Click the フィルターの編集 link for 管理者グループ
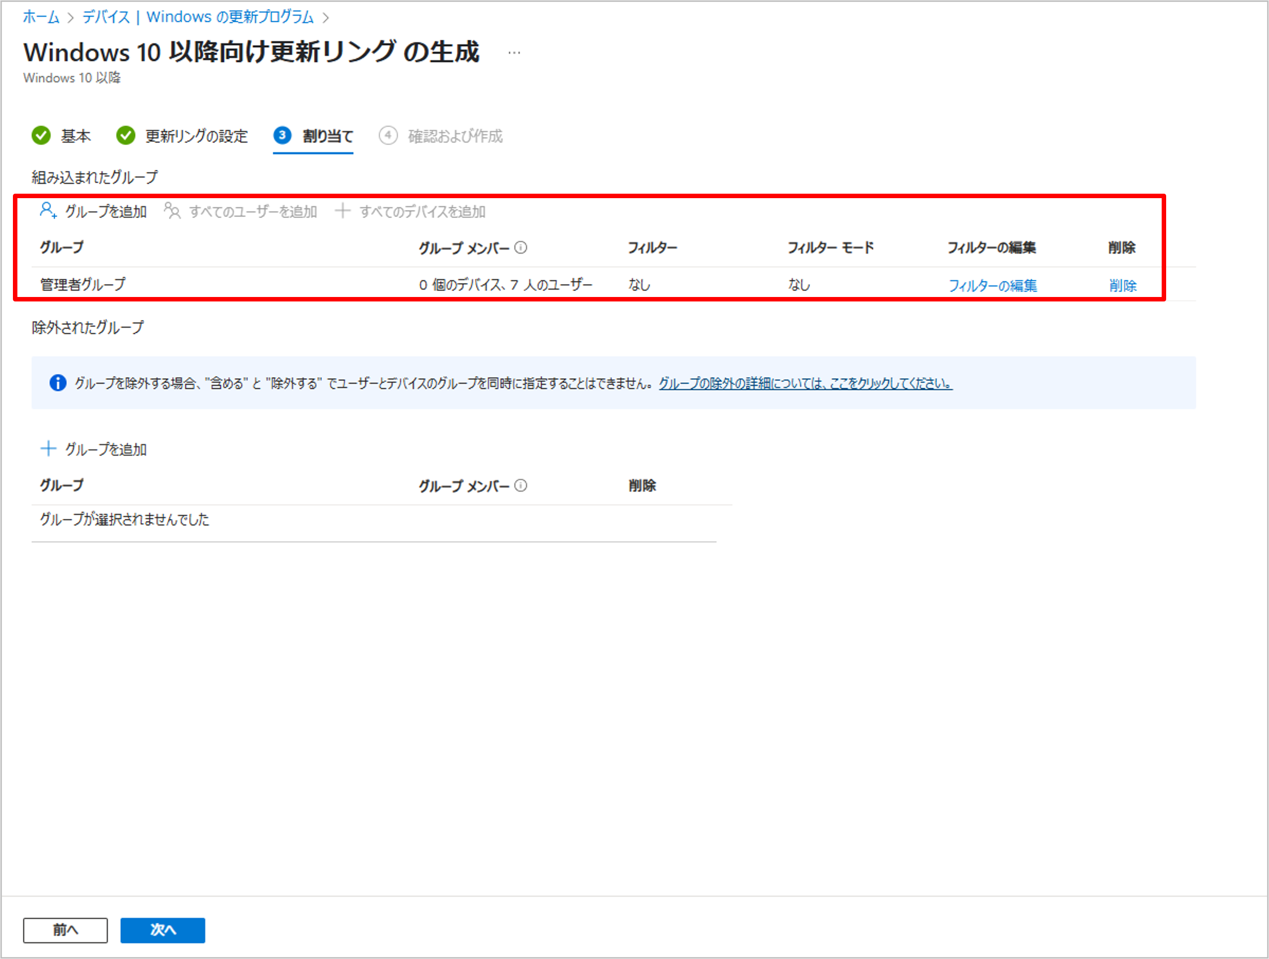Viewport: 1269px width, 959px height. tap(992, 285)
